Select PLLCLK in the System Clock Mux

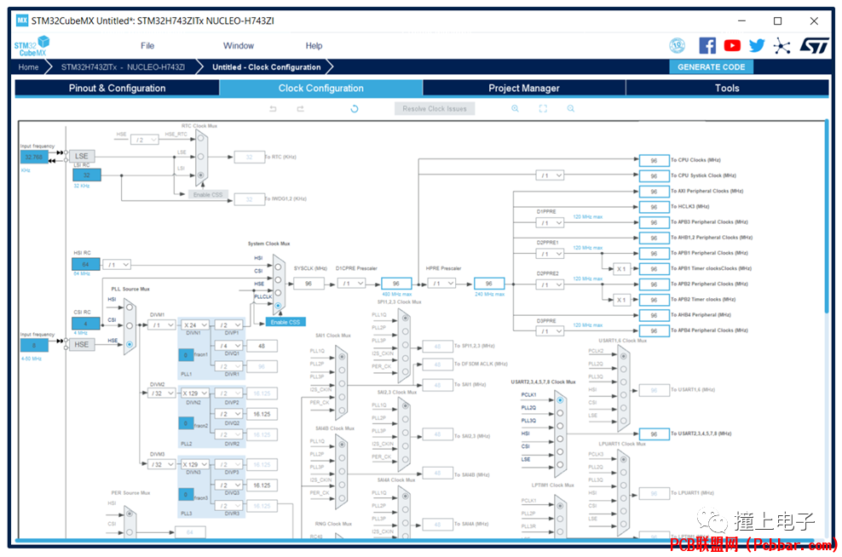pyautogui.click(x=278, y=306)
